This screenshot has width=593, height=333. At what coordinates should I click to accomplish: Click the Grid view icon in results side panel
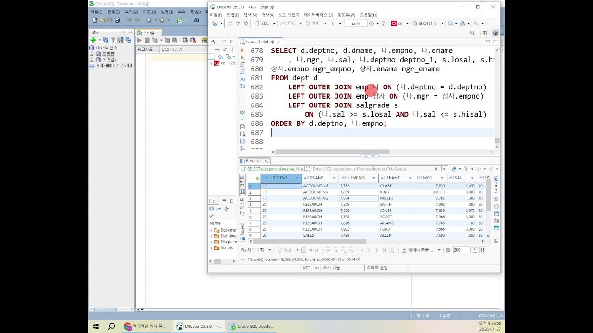(242, 191)
